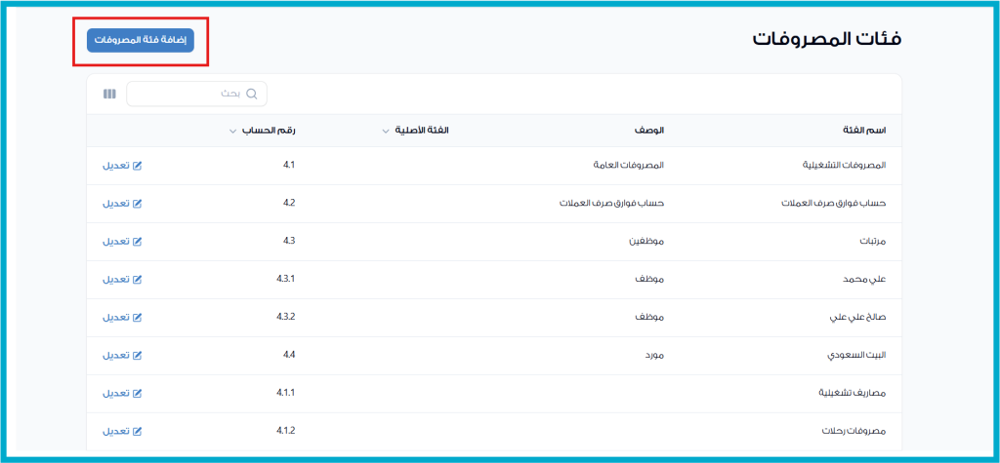Click account number 4.3.2 cell
The width and height of the screenshot is (1000, 463).
tap(285, 317)
